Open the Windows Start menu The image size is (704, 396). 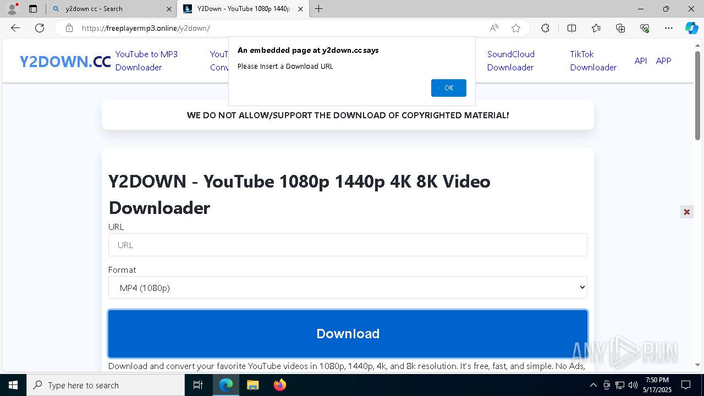pyautogui.click(x=13, y=385)
